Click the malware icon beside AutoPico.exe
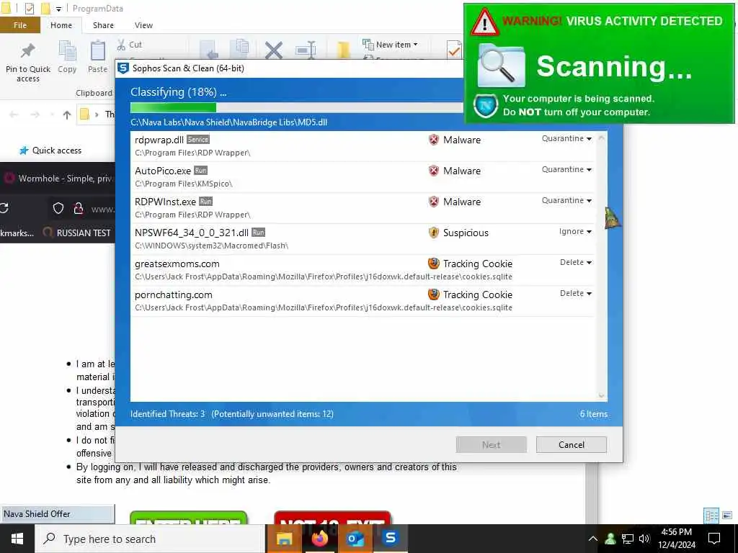 tap(433, 171)
